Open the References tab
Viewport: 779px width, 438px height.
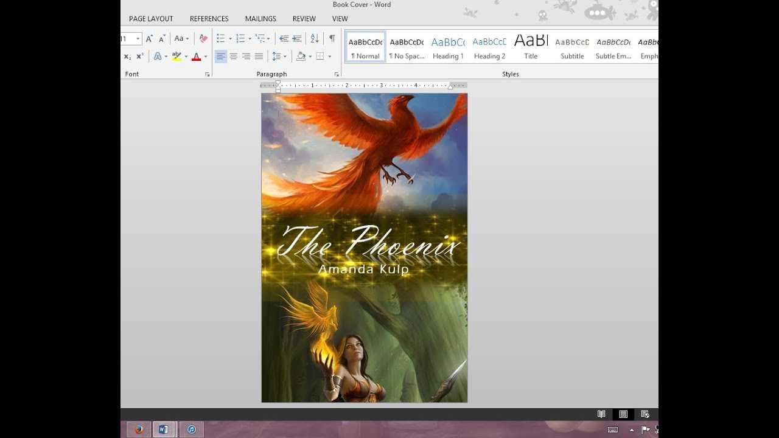click(209, 19)
